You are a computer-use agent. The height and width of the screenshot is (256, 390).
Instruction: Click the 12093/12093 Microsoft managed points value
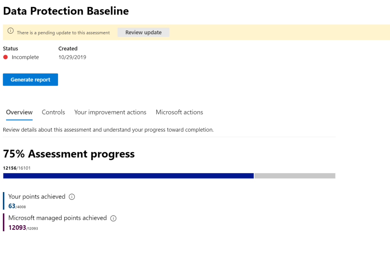[x=23, y=227]
